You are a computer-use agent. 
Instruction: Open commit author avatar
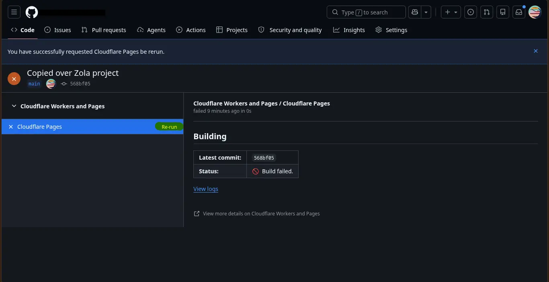[51, 84]
